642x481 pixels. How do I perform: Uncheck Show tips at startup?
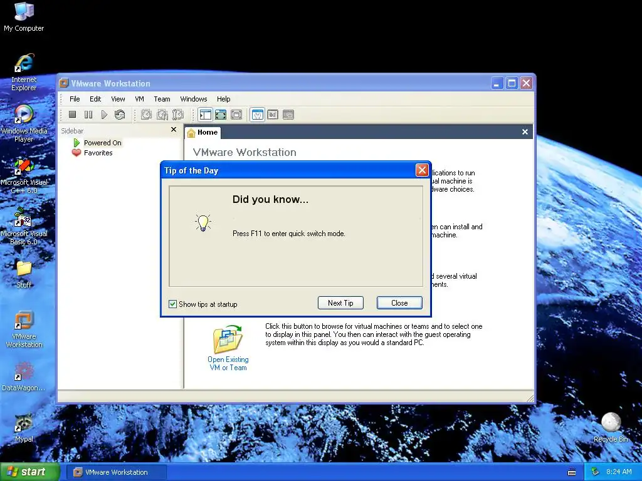(173, 304)
